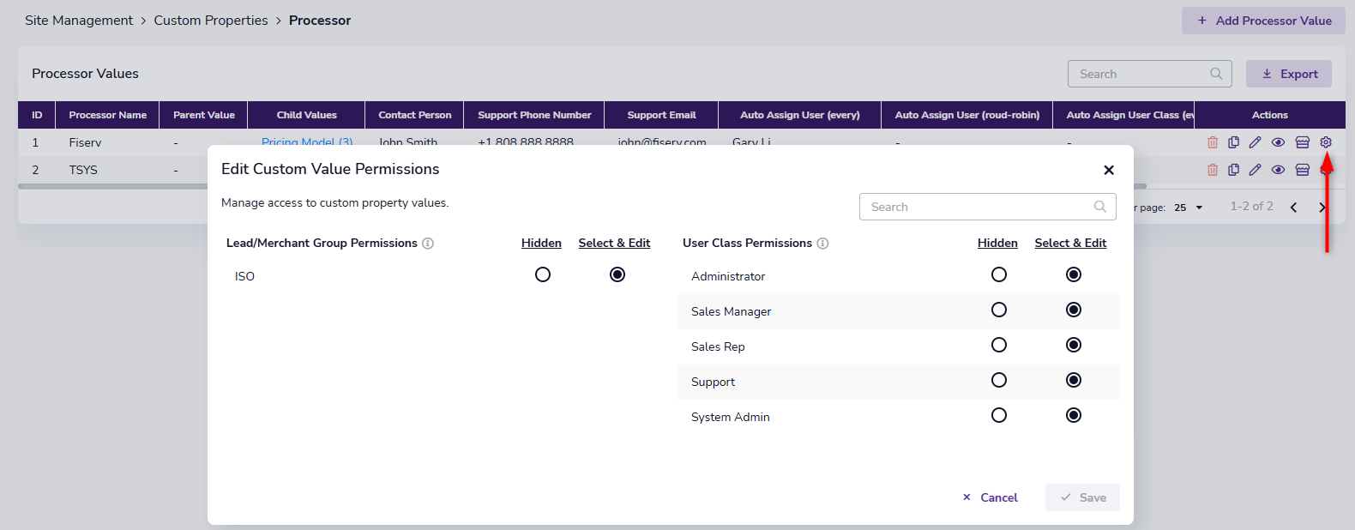Image resolution: width=1355 pixels, height=530 pixels.
Task: Click the Sales Manager row label
Action: tap(731, 311)
